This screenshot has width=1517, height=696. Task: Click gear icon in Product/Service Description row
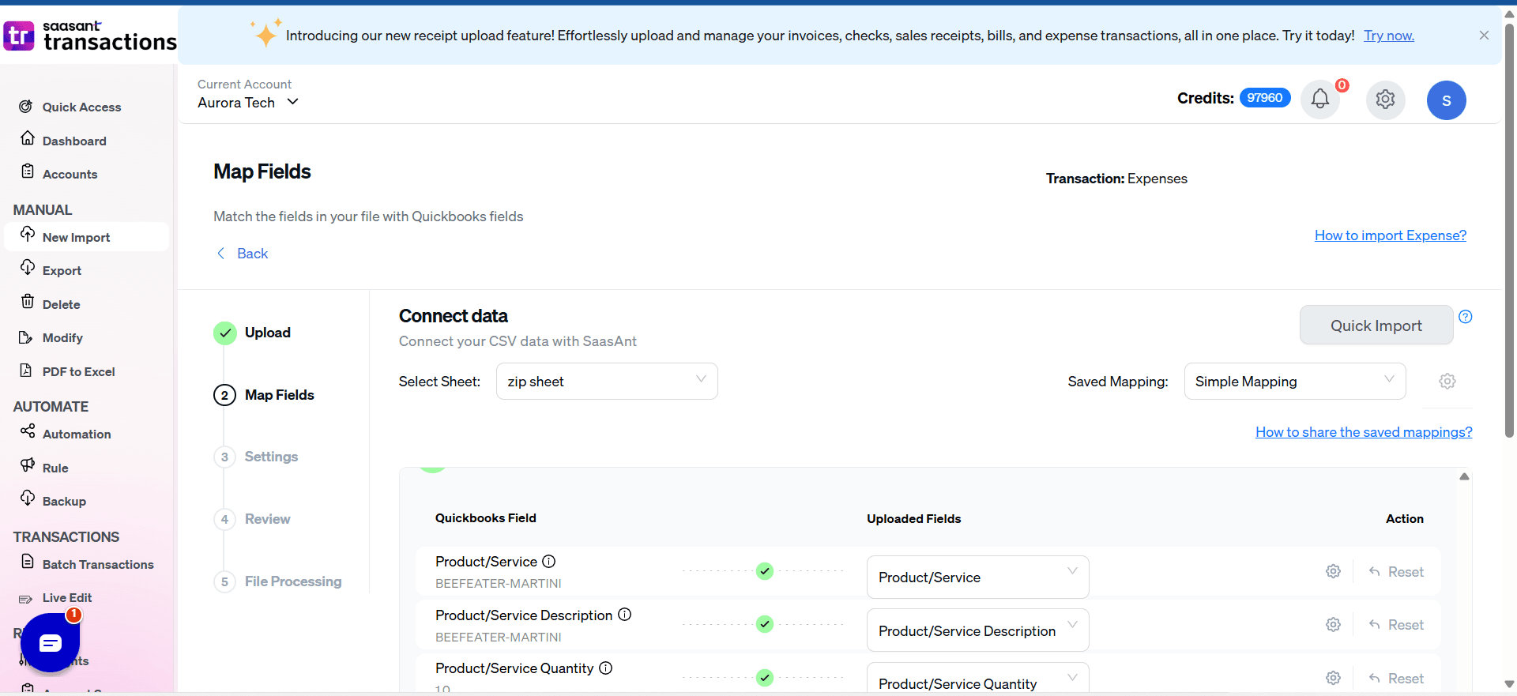click(1333, 625)
